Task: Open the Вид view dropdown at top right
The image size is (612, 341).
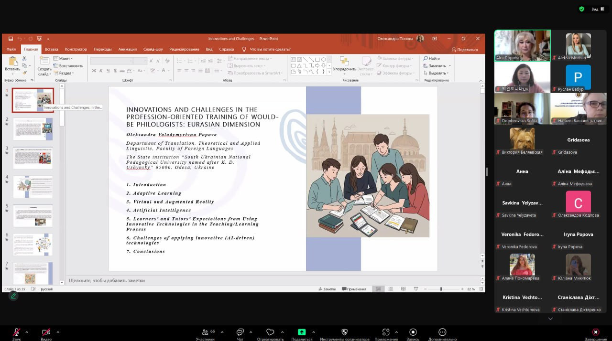Action: [x=595, y=9]
